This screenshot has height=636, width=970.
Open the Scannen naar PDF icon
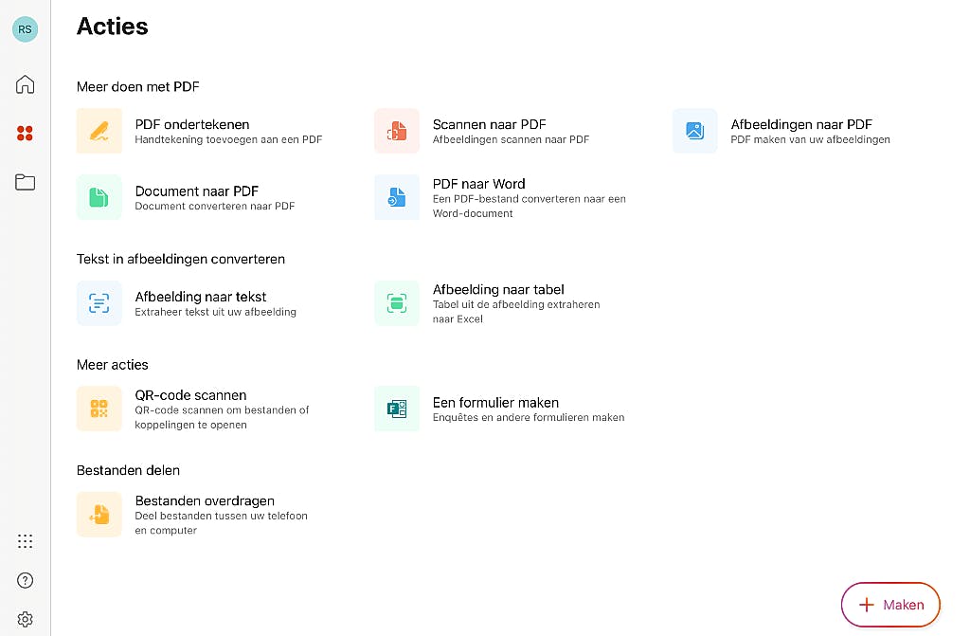point(397,132)
